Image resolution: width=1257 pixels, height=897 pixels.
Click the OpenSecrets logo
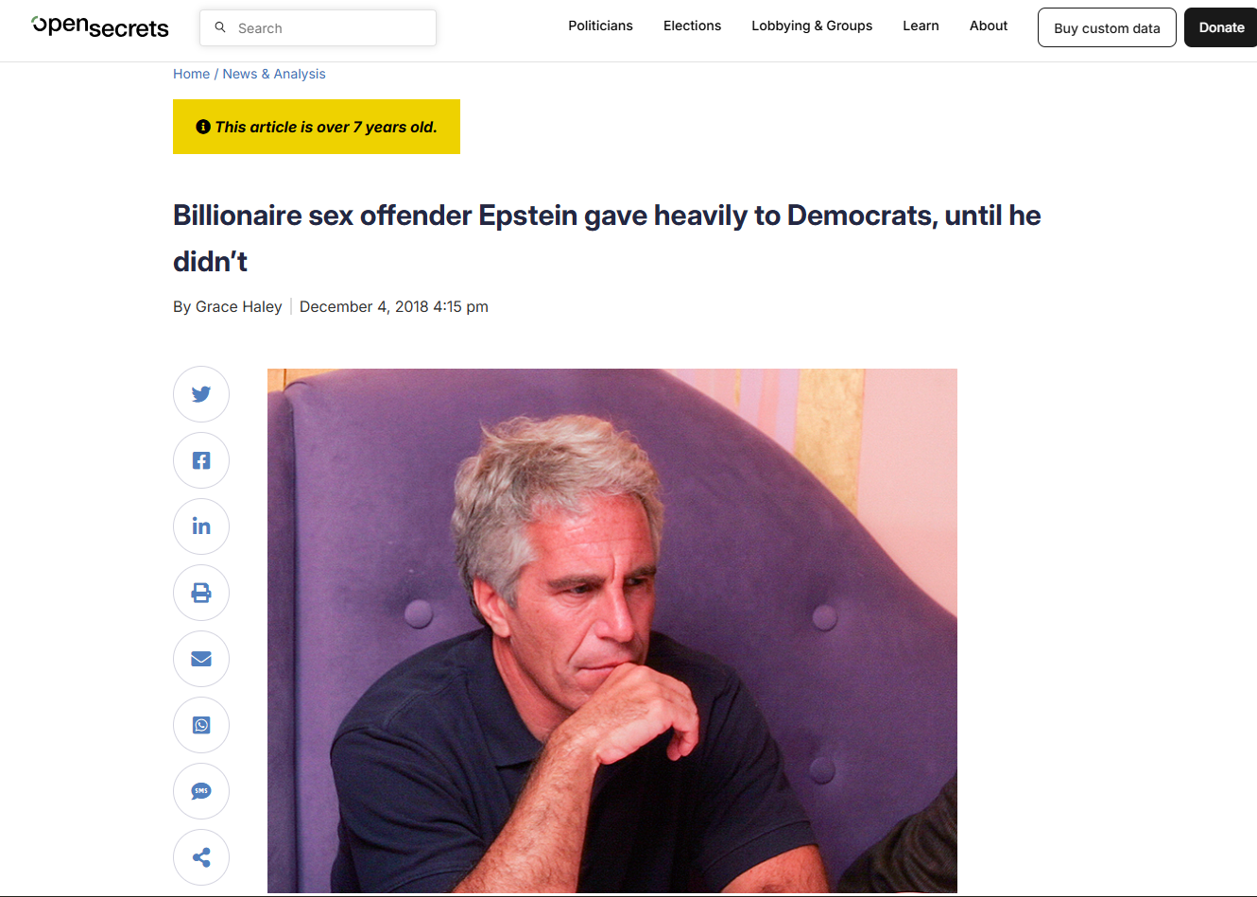100,26
